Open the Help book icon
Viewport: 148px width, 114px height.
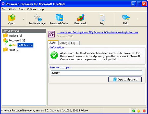(x=126, y=17)
